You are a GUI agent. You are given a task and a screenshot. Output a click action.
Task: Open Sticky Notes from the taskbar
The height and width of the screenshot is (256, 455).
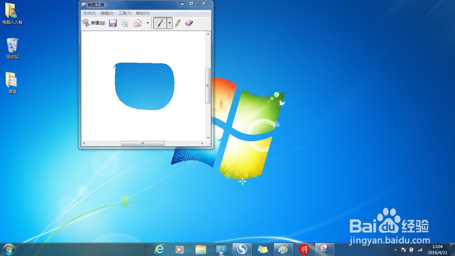[263, 249]
